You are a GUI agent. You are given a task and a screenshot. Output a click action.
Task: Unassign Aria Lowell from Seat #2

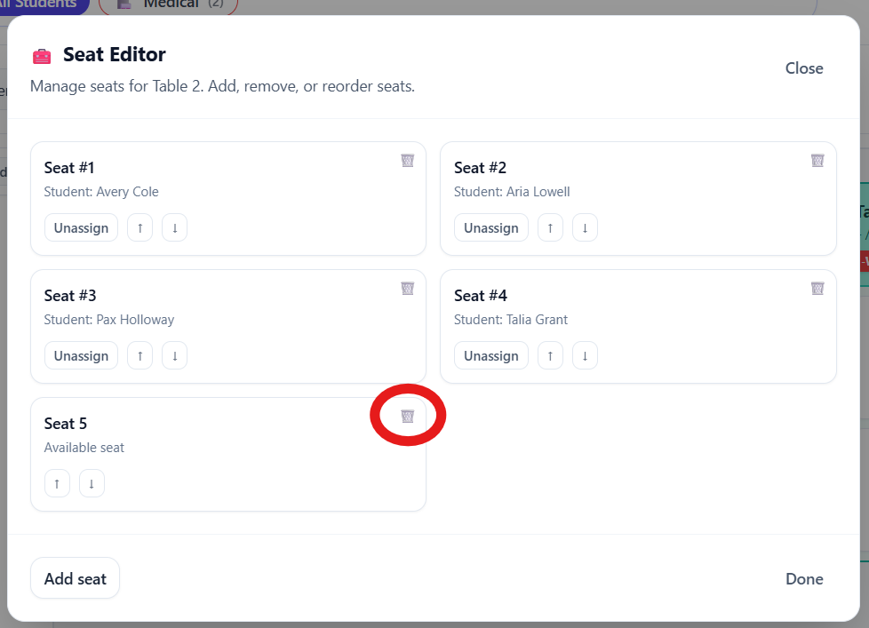[x=490, y=228]
